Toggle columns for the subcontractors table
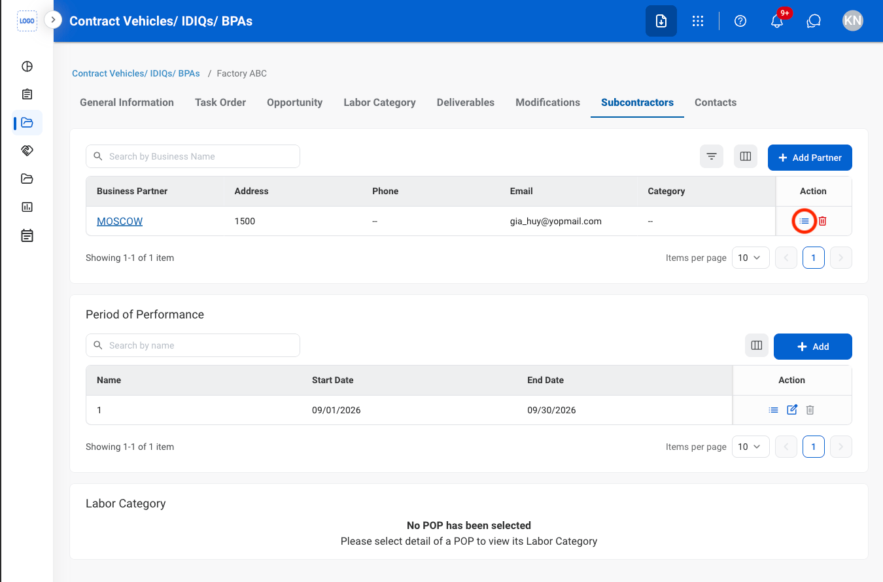Screen dimensions: 883x582 [x=745, y=156]
